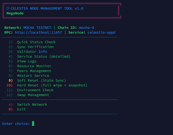Choose the Exit option
Image resolution: width=173 pixels, height=135 pixels.
click(x=17, y=109)
